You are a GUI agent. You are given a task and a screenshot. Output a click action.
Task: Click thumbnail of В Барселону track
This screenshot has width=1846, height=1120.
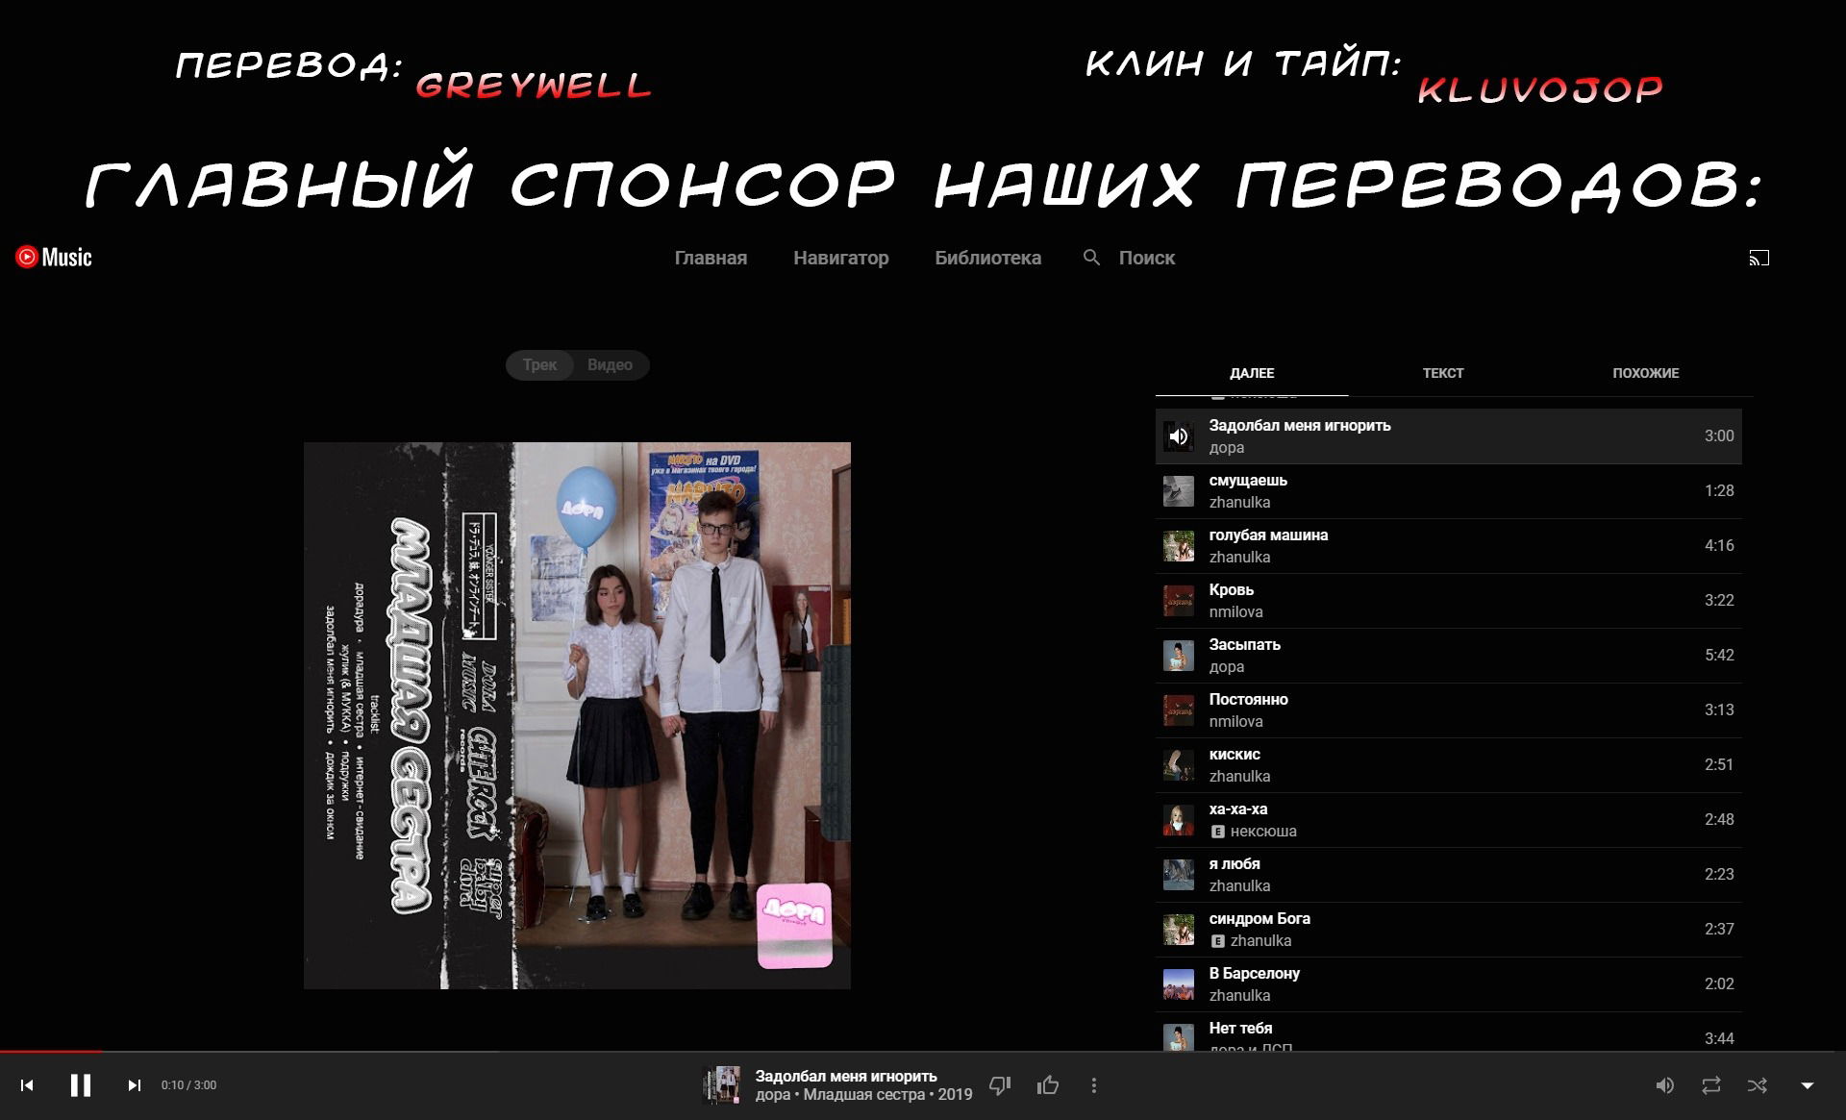[1179, 984]
